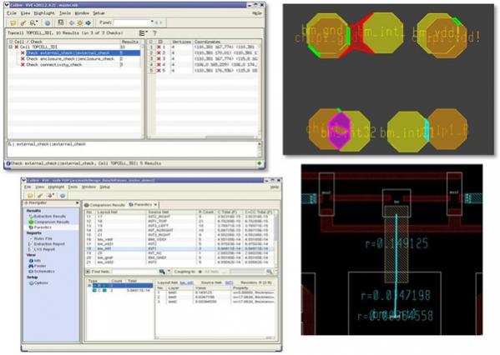Switch to the Comparison Results tab
This screenshot has width=500, height=355.
click(x=104, y=205)
